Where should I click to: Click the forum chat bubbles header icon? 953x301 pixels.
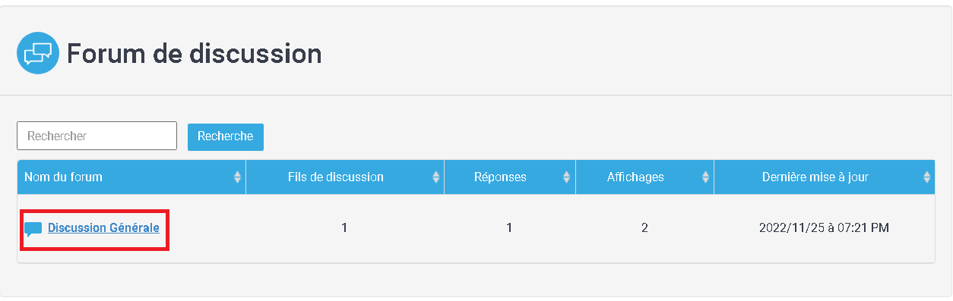38,53
